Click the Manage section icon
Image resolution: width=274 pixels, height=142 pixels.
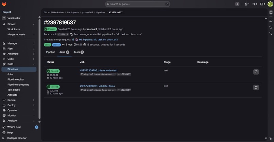pos(4,43)
